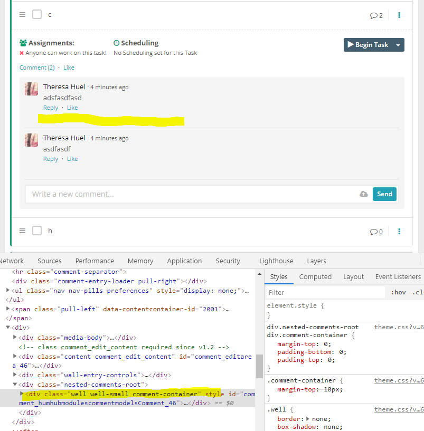Expand the wall-entry-controls div node
This screenshot has height=431, width=424.
(15, 375)
